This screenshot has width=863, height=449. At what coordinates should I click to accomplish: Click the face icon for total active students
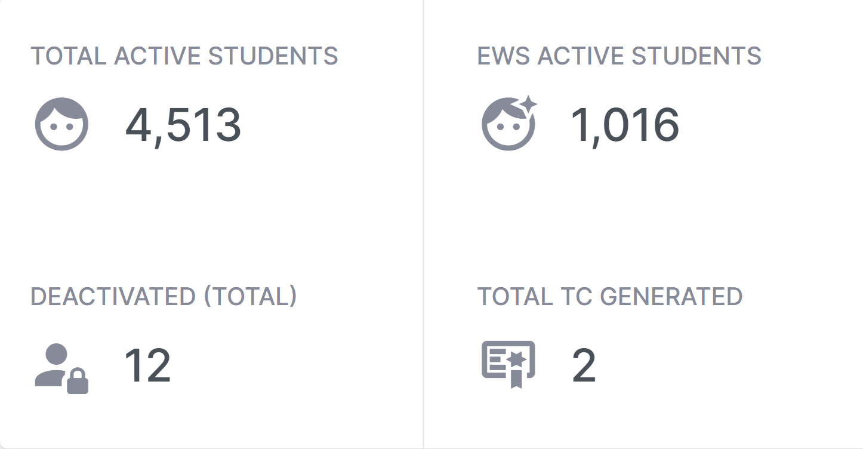point(61,124)
